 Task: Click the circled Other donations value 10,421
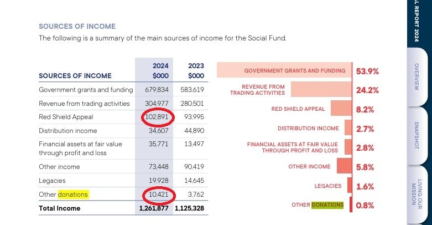click(x=154, y=195)
